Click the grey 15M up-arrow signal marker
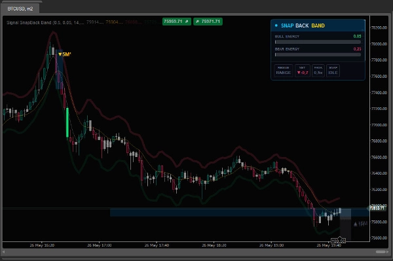Image resolution: width=393 pixels, height=261 pixels. click(x=360, y=224)
